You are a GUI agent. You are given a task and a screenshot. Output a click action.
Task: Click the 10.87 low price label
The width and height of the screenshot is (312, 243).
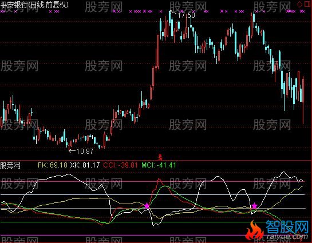[85, 152]
